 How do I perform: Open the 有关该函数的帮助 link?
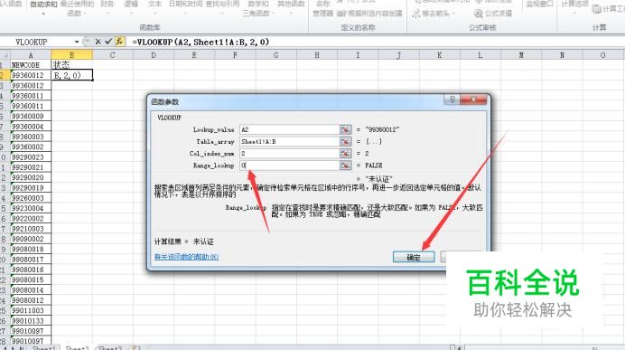pos(187,257)
